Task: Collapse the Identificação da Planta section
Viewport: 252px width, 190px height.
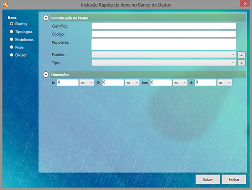Action: point(46,18)
